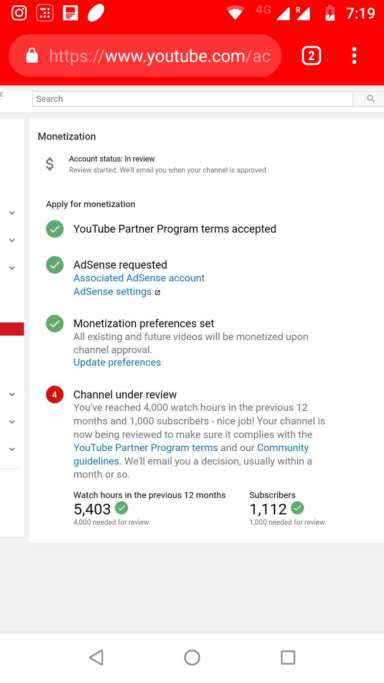Tap the Wi-Fi signal indicator
Viewport: 384px width, 683px height.
pos(235,13)
